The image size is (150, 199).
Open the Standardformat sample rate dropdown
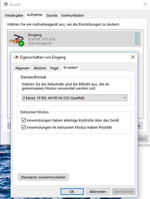pyautogui.click(x=75, y=98)
